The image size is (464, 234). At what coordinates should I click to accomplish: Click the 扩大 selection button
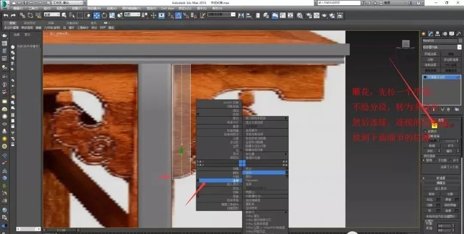(x=450, y=145)
